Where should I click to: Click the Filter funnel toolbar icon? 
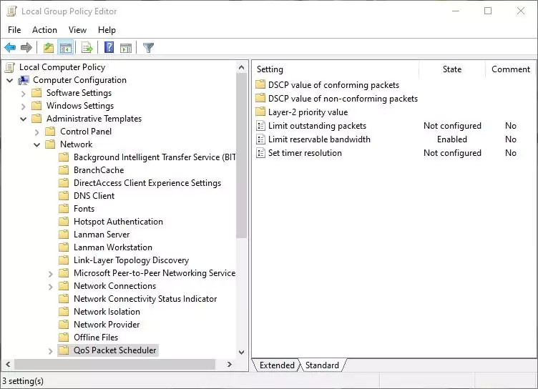(148, 48)
